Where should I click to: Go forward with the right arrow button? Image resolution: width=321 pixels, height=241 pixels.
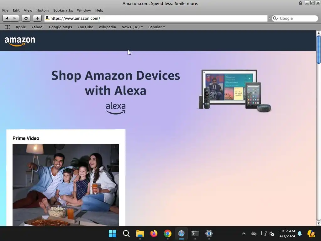click(15, 18)
